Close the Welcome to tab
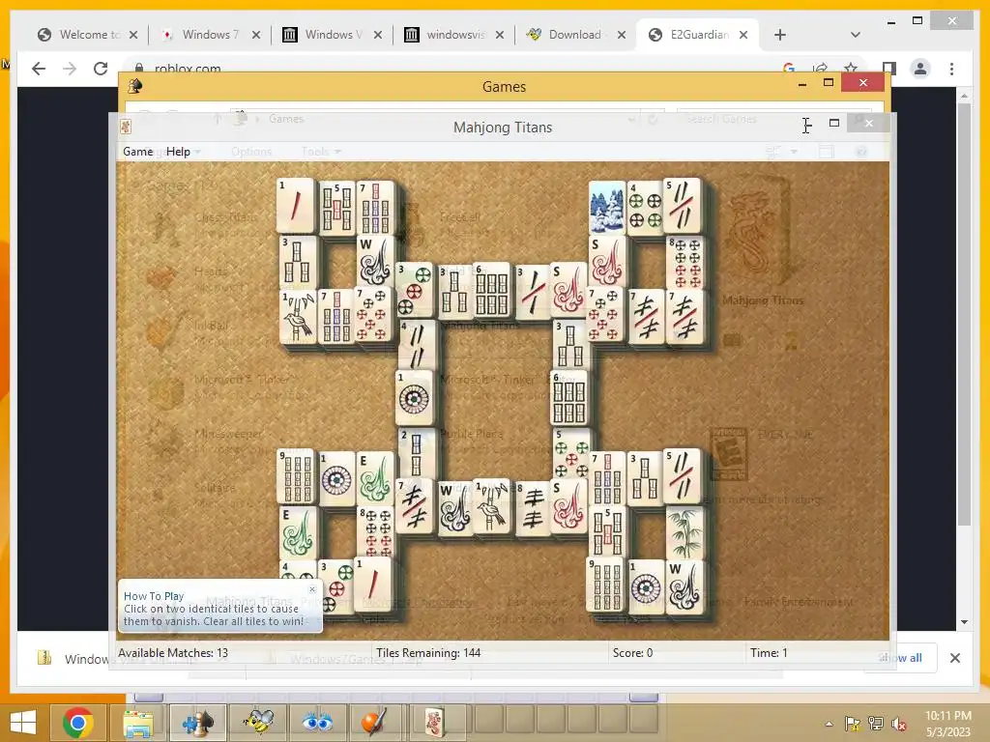The image size is (990, 742). [x=133, y=35]
